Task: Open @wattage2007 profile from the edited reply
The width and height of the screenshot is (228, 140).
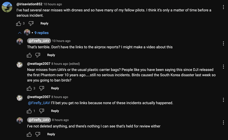Action: (39, 64)
